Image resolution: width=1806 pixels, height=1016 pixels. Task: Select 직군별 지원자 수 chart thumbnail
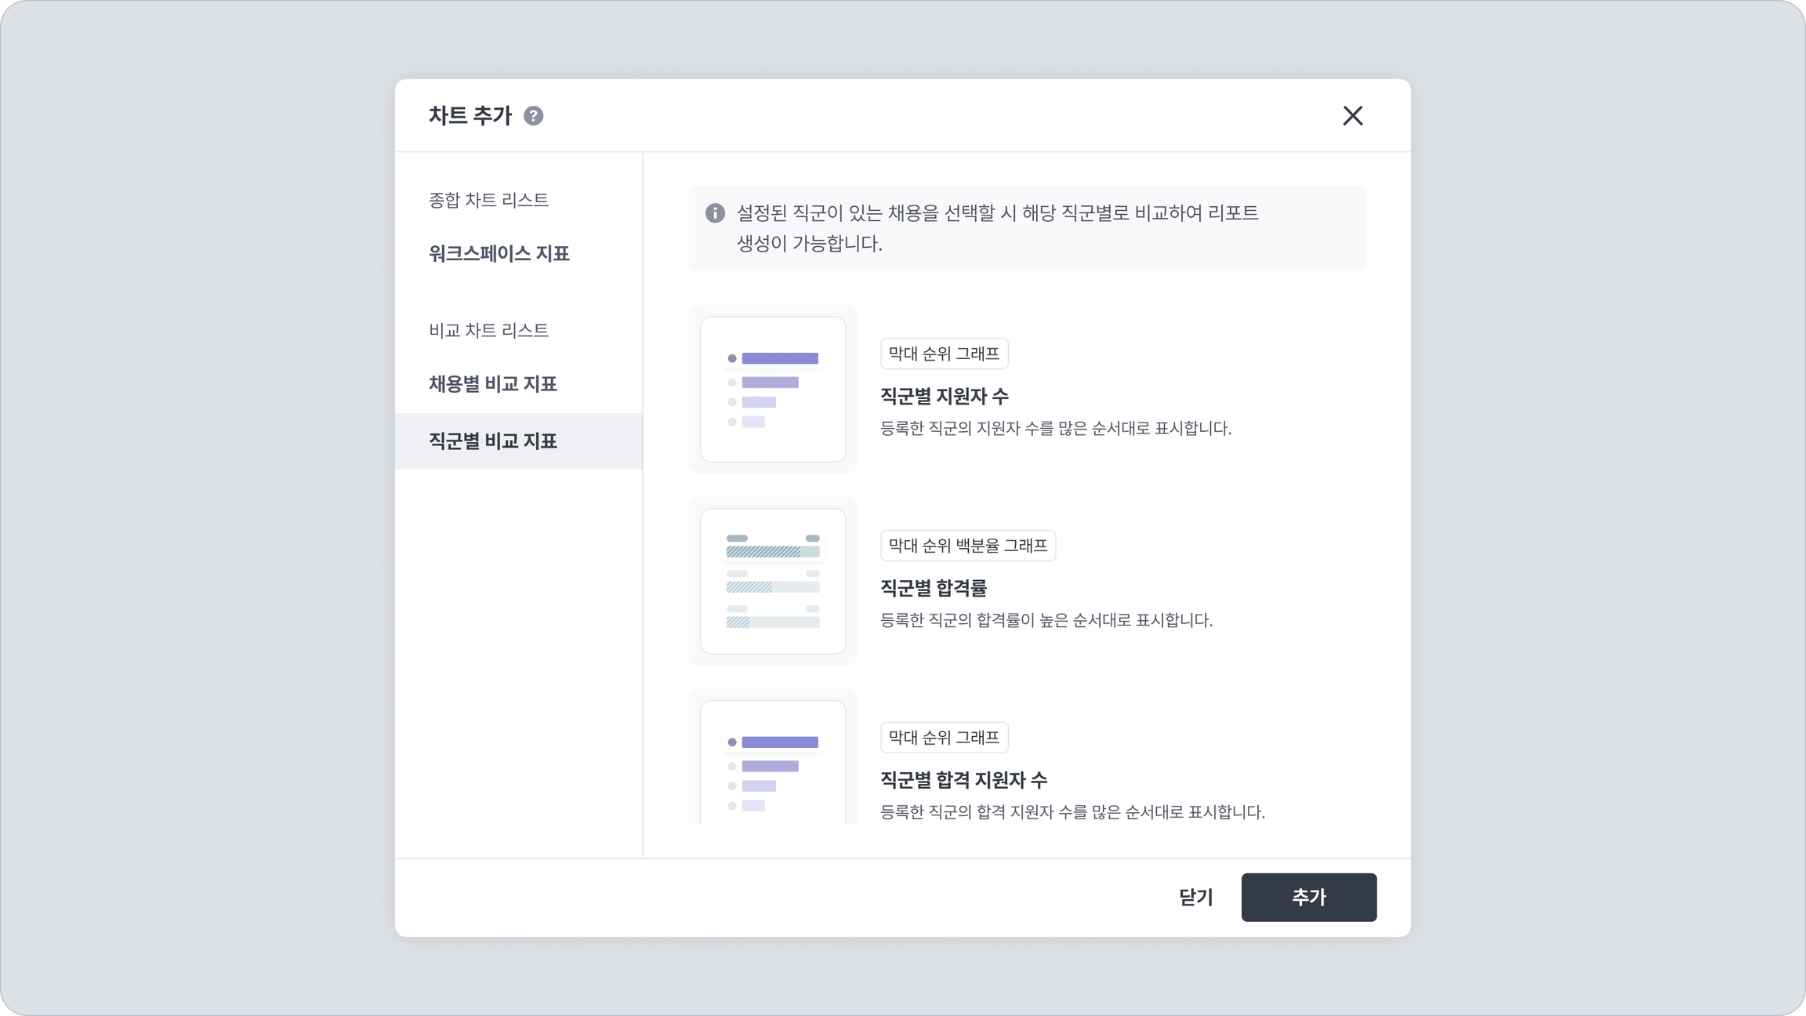[x=773, y=390]
